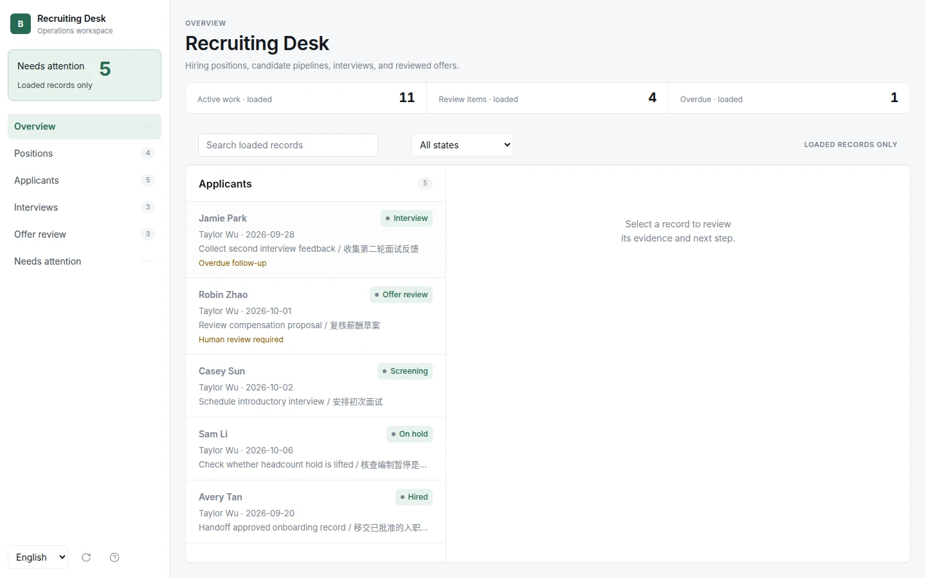Click the Review items loaded stat
Screen dimensions: 926x578
tap(547, 98)
